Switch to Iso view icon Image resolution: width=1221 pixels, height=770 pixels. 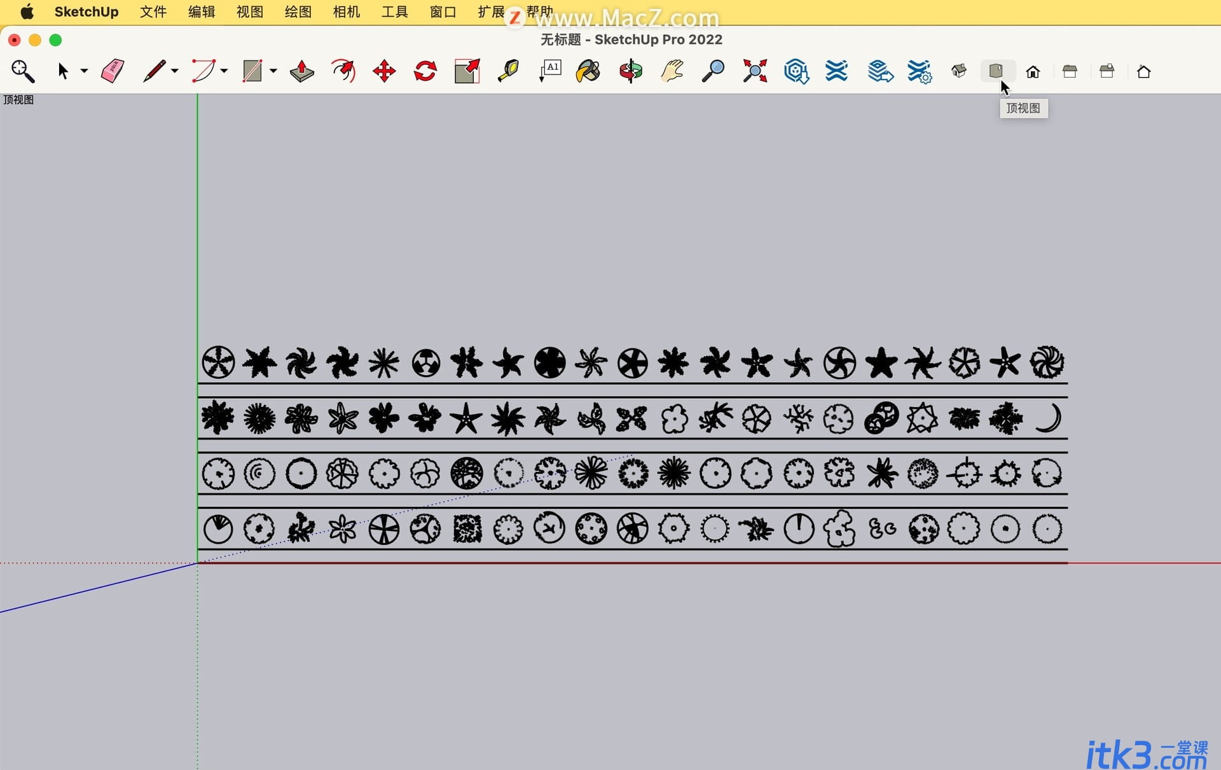959,71
